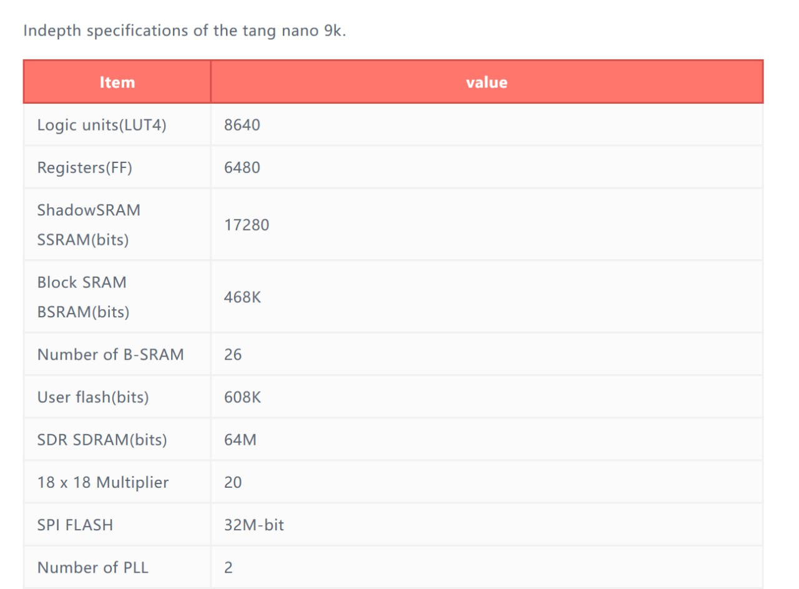Click the Registers(FF) label
Screen dimensions: 799x589
(x=85, y=167)
